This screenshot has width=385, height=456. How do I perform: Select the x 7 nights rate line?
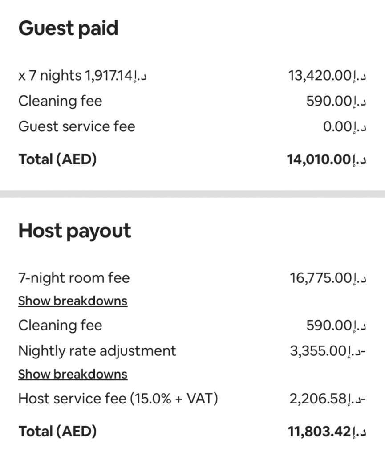point(83,76)
